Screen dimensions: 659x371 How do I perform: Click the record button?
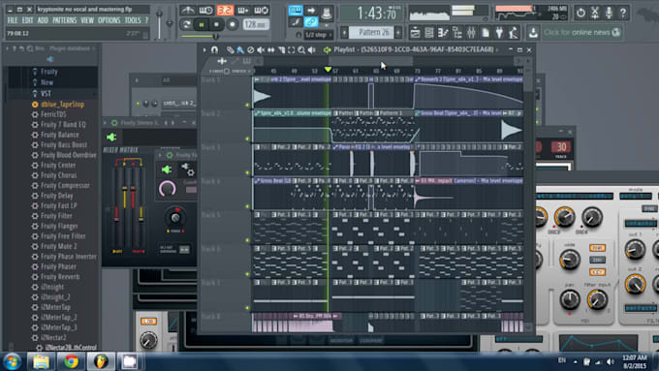click(x=232, y=25)
